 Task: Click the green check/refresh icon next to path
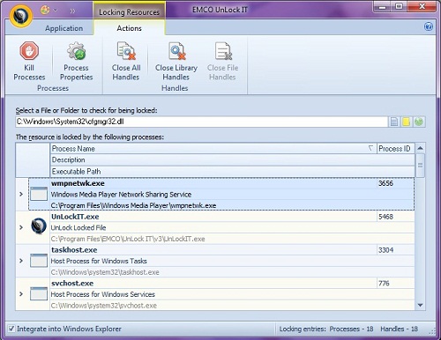[419, 122]
